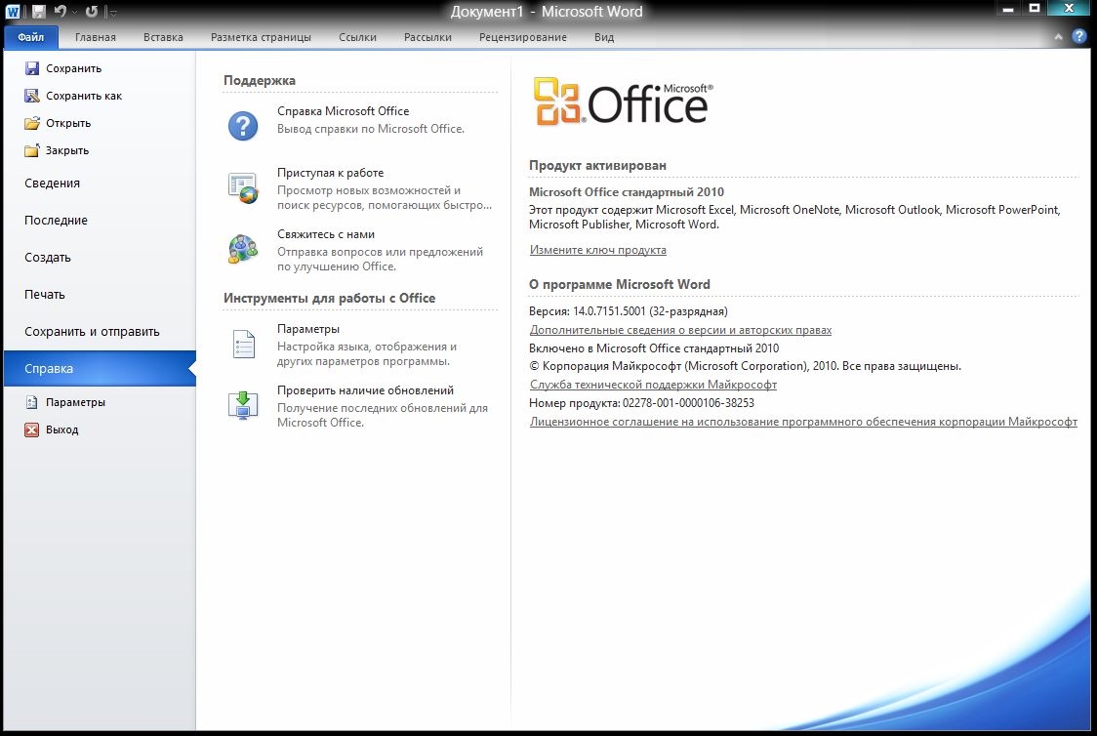Screen dimensions: 1097x736
Task: Click the Параметры icon in left sidebar
Action: [31, 402]
